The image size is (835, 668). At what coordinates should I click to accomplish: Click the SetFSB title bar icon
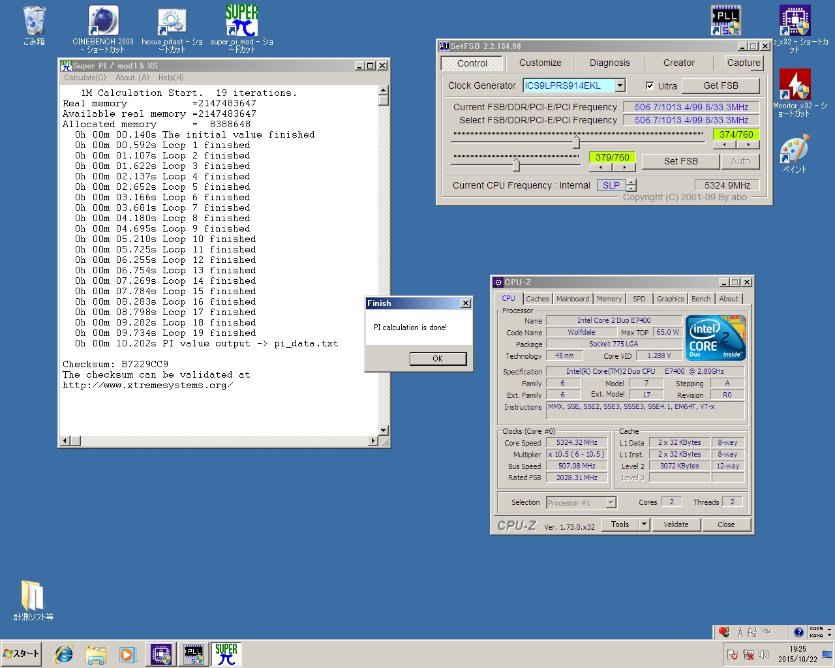coord(444,46)
